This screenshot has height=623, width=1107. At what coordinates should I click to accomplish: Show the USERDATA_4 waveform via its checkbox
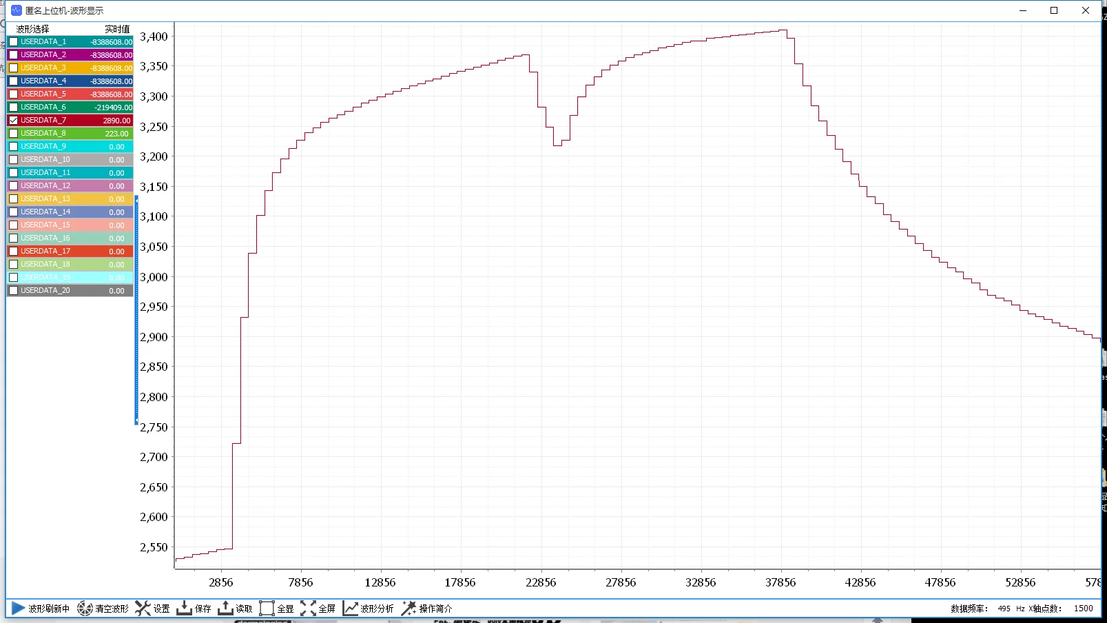[x=13, y=81]
